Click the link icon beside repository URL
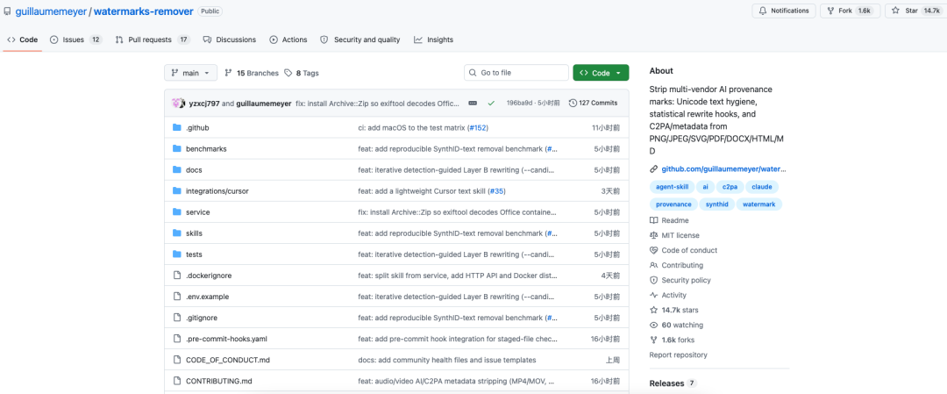 [653, 169]
